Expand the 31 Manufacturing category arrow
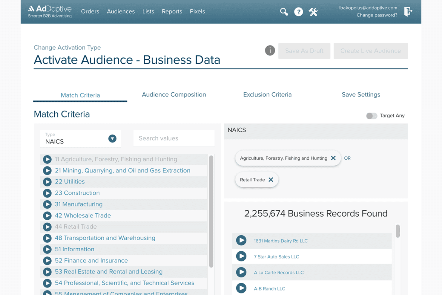Screen dimensions: 442x295 47,204
